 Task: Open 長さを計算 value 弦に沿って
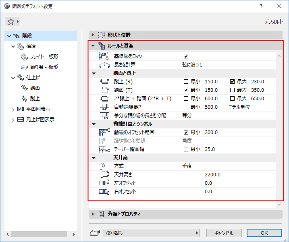click(192, 65)
